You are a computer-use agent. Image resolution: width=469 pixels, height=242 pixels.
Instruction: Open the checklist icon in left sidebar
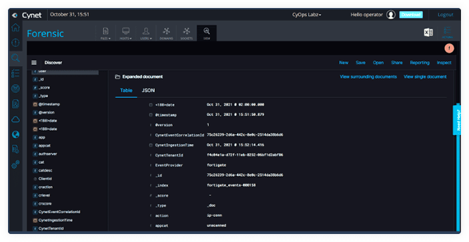pos(15,73)
